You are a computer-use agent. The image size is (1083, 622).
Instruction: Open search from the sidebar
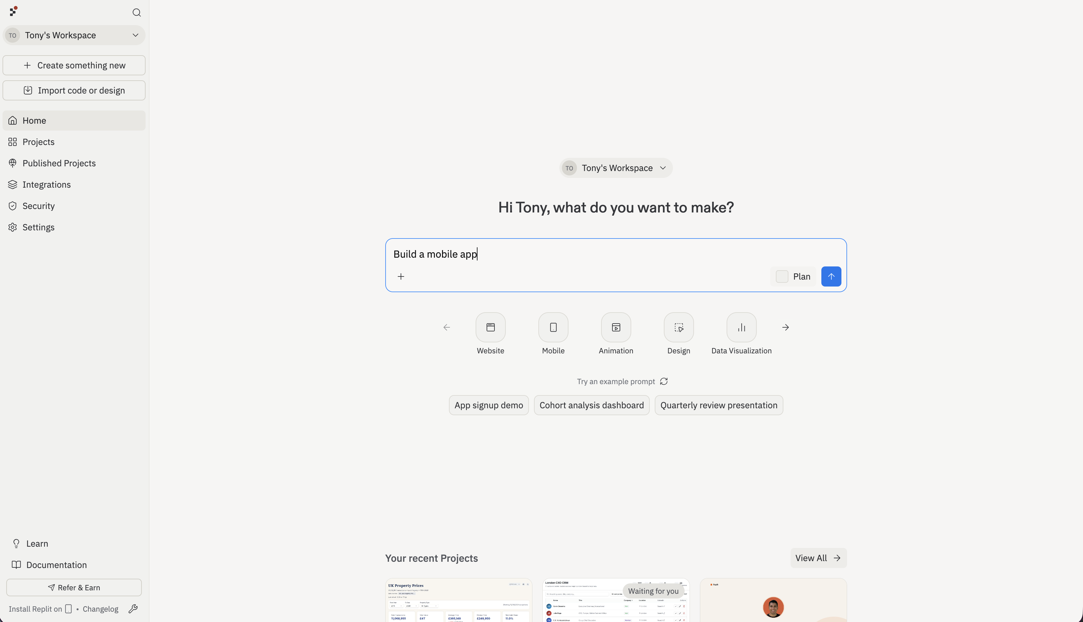pyautogui.click(x=136, y=12)
